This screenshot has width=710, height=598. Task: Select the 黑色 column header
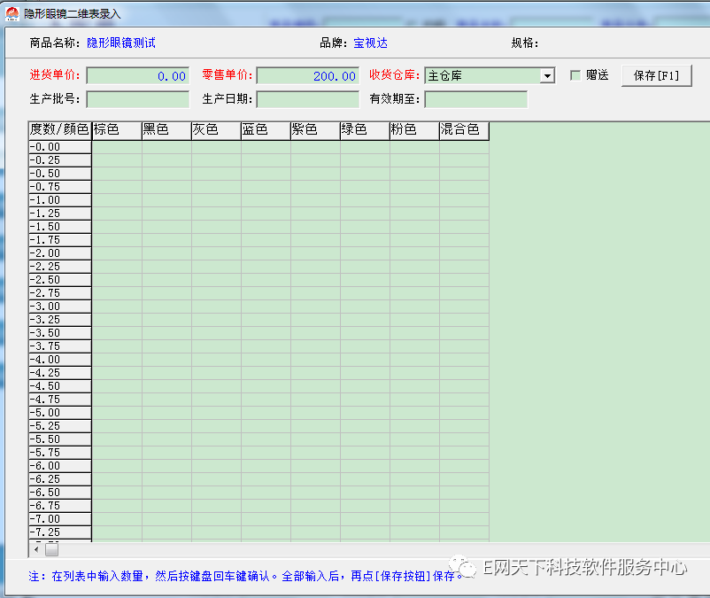166,130
